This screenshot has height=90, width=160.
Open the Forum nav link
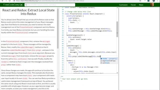pos(133,5)
